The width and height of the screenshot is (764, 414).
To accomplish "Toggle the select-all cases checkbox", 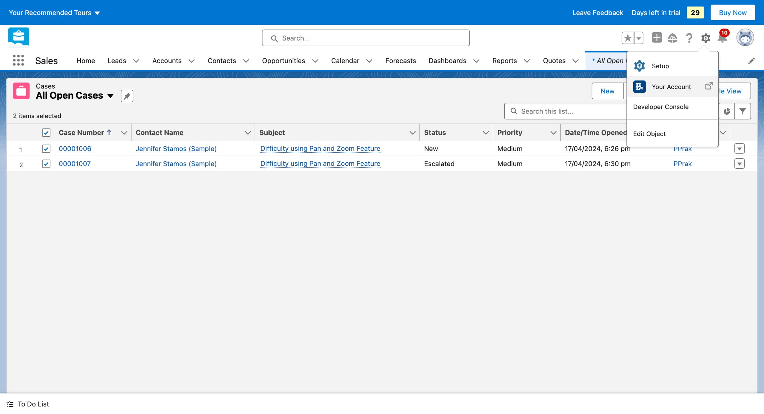I will pos(46,133).
